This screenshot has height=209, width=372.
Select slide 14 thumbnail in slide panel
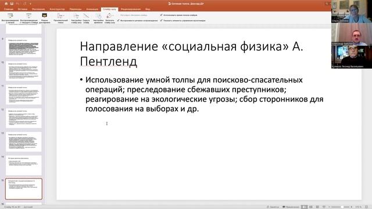[24, 165]
